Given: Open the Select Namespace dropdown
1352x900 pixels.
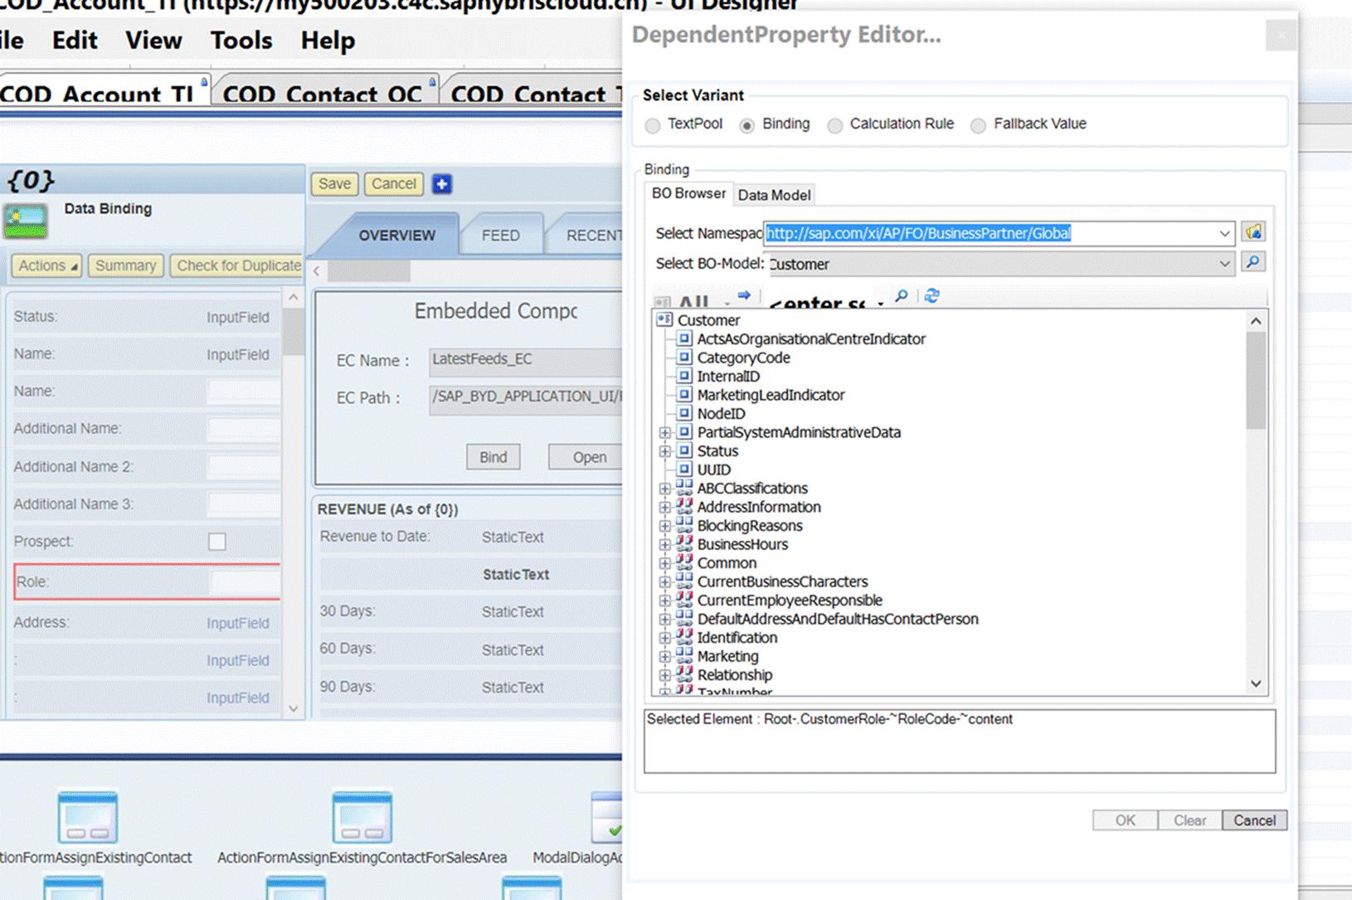Looking at the screenshot, I should pyautogui.click(x=1226, y=233).
